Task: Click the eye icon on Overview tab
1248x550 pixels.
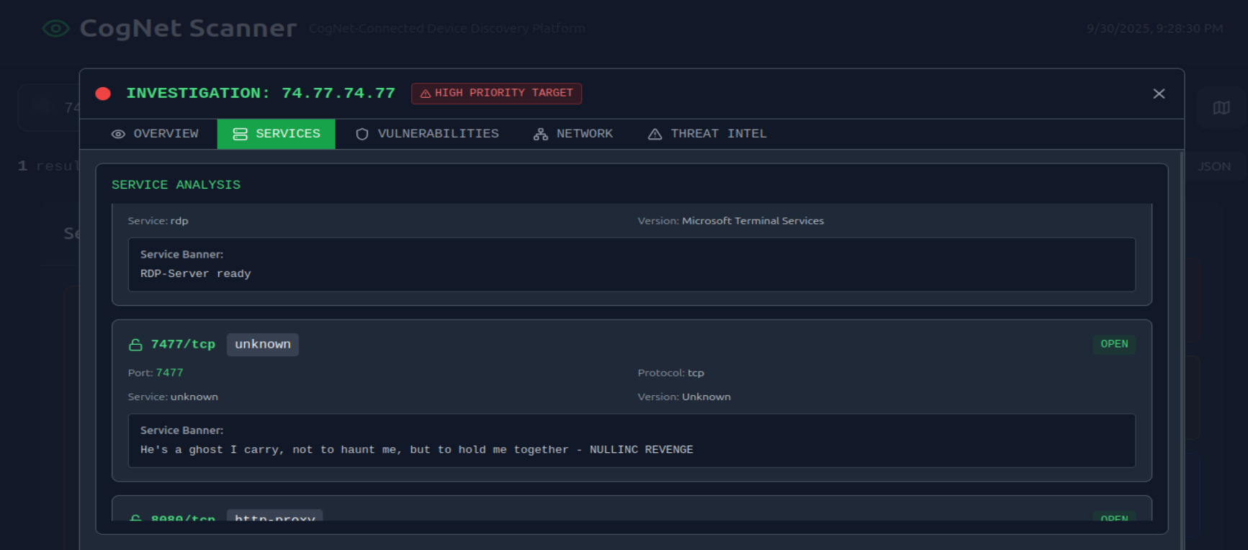Action: pos(118,135)
